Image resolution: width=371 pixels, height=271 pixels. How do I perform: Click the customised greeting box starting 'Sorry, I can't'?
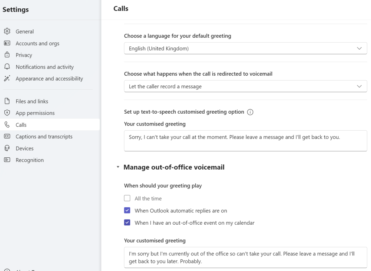[246, 141]
